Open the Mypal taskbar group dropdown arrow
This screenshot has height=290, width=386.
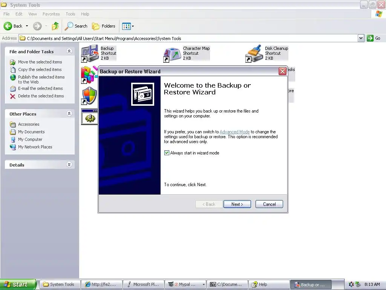click(204, 285)
